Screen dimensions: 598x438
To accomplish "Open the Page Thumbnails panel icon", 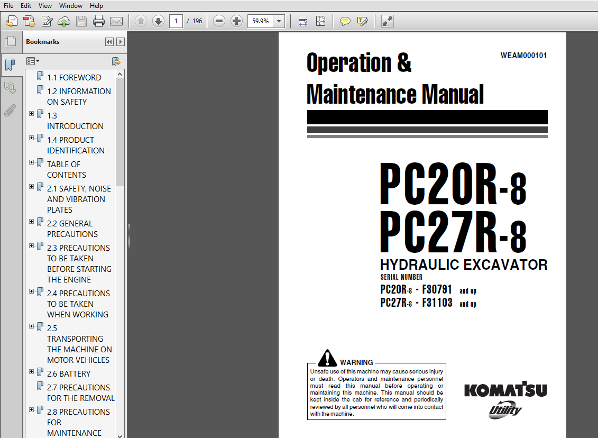I will click(x=10, y=42).
